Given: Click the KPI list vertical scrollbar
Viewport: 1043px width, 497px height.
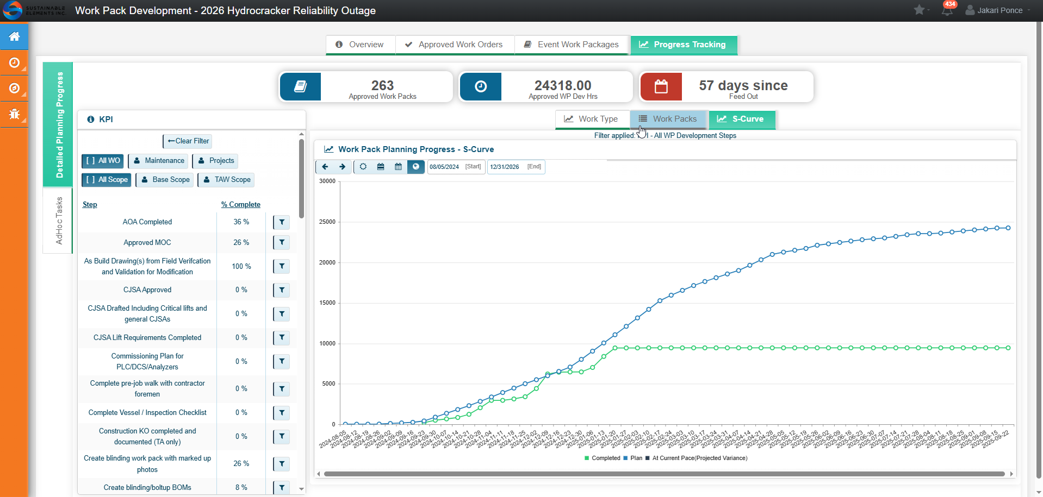Looking at the screenshot, I should pyautogui.click(x=302, y=179).
